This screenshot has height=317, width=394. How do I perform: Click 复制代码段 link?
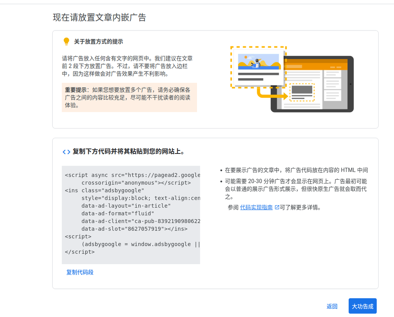(x=80, y=272)
